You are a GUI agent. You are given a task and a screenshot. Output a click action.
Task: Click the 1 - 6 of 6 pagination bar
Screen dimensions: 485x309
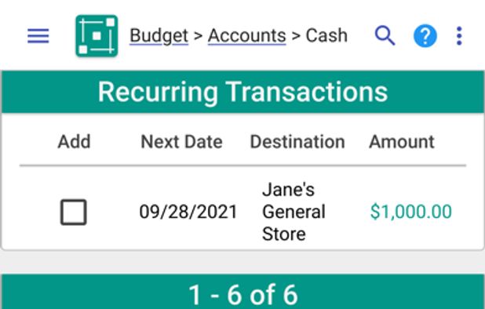click(x=242, y=292)
